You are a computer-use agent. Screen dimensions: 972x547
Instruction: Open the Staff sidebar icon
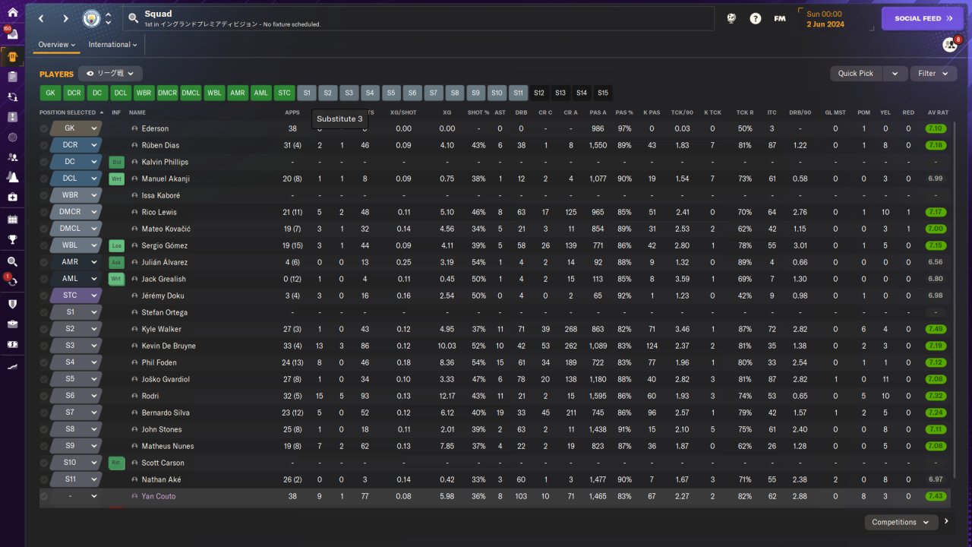[12, 158]
